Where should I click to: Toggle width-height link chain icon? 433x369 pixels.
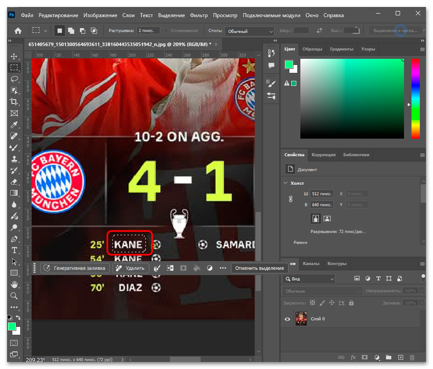coord(291,199)
